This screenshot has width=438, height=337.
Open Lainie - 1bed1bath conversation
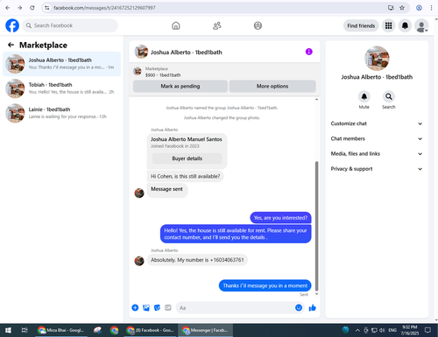pyautogui.click(x=61, y=113)
